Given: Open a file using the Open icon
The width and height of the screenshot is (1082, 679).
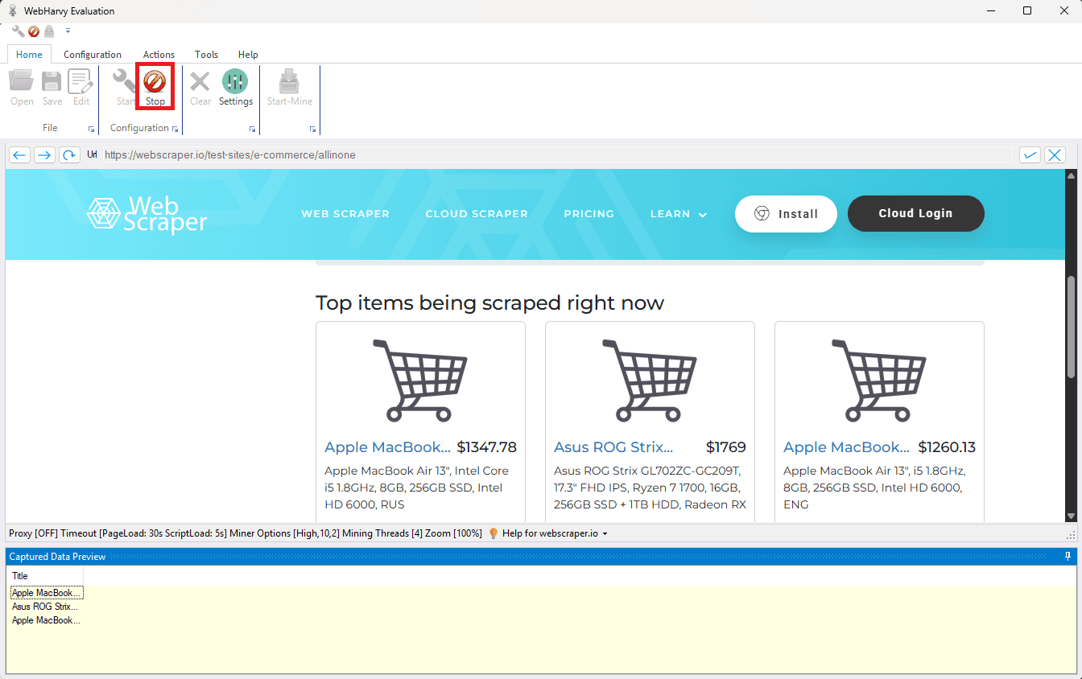Looking at the screenshot, I should (x=21, y=86).
